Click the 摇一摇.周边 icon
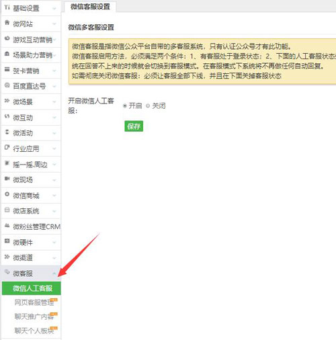This screenshot has width=336, height=340. [x=7, y=163]
